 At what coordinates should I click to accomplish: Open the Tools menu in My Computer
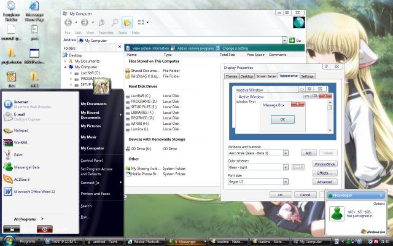[122, 33]
